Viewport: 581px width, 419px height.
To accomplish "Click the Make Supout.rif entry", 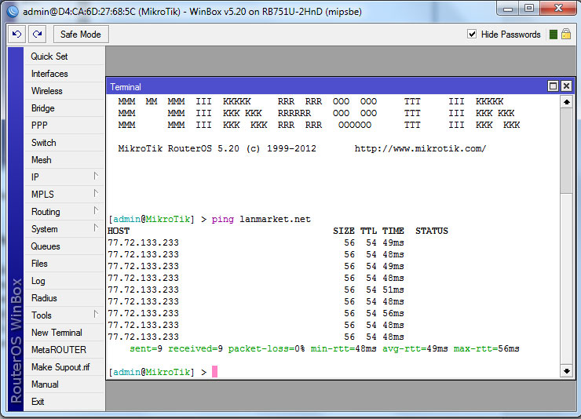I will (x=59, y=367).
